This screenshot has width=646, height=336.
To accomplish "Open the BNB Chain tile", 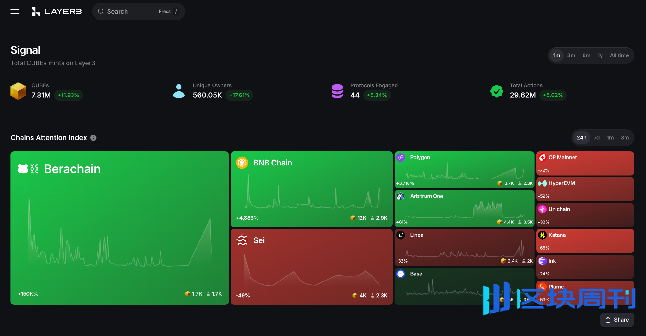I will tap(311, 189).
